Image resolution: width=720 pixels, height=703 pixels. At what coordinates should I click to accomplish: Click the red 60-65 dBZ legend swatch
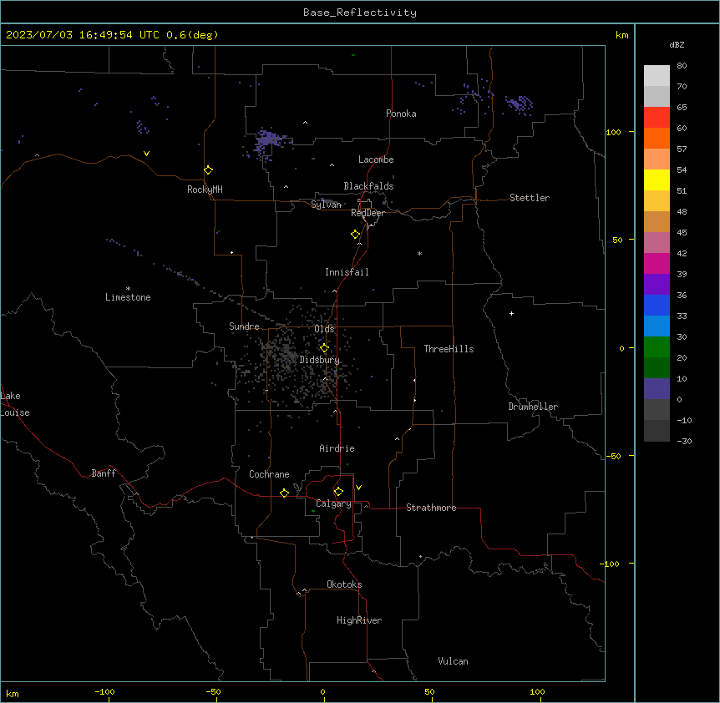pyautogui.click(x=657, y=118)
